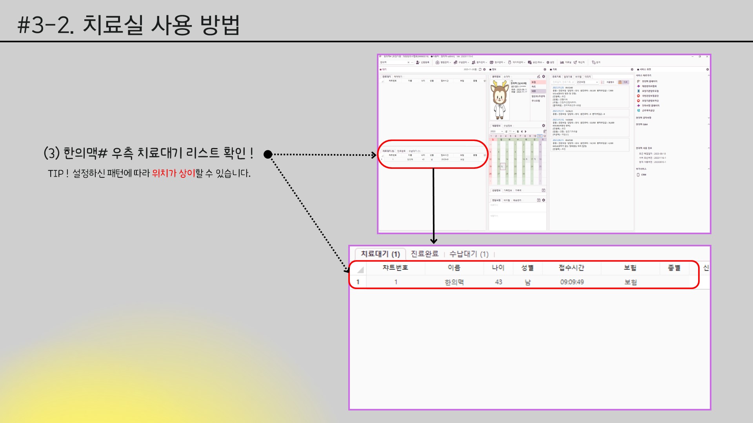753x423 pixels.
Task: Click the CRM phone icon
Action: pyautogui.click(x=638, y=175)
